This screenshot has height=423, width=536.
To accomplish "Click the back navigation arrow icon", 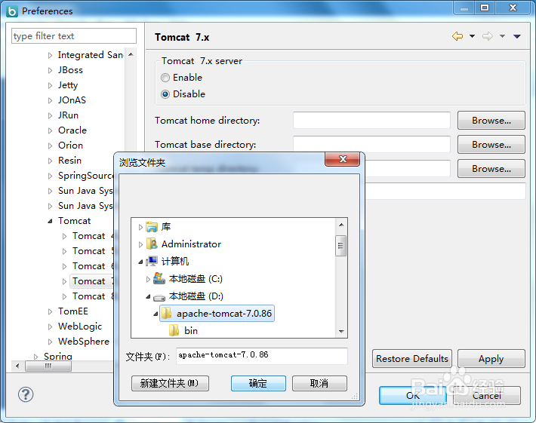I will click(x=457, y=36).
